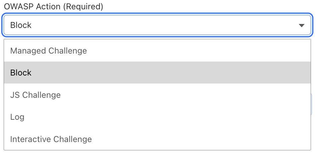Select JS Challenge from the list
The width and height of the screenshot is (318, 157).
click(35, 95)
